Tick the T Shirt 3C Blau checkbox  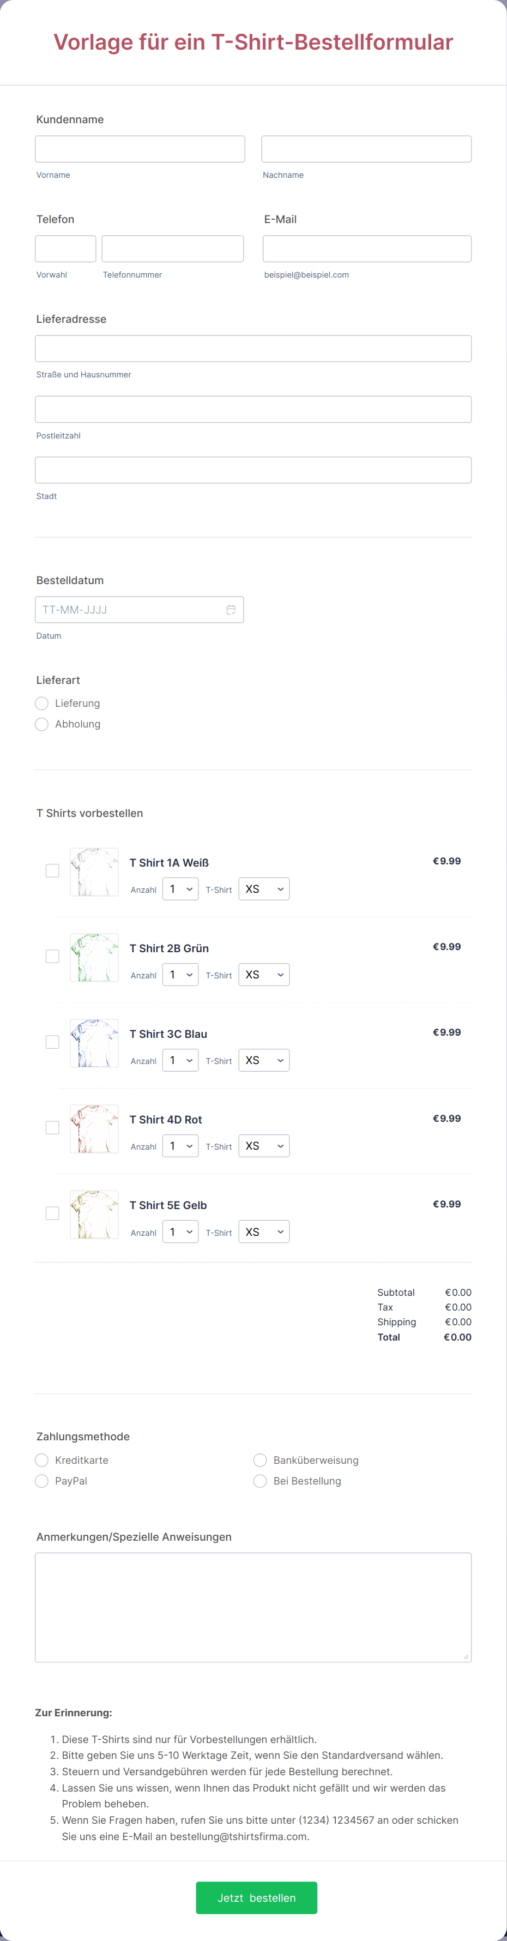[x=52, y=1042]
